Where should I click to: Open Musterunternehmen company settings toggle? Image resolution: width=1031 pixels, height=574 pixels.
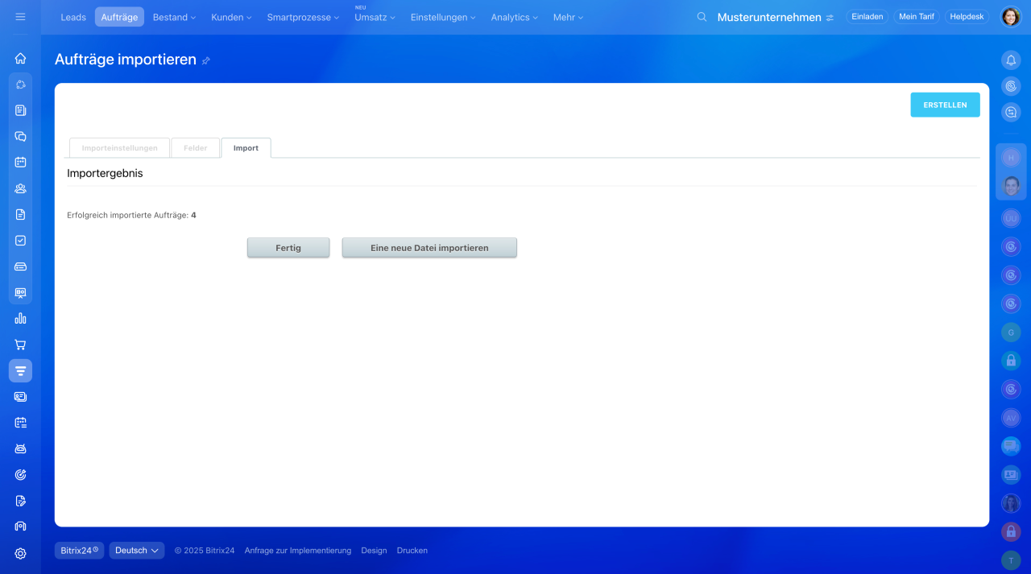tap(830, 18)
